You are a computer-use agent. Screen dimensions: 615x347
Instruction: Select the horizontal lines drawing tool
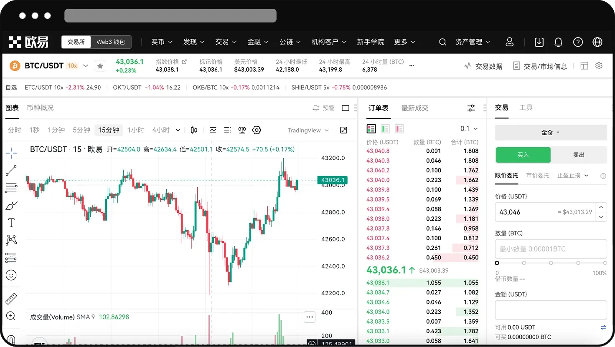[11, 188]
